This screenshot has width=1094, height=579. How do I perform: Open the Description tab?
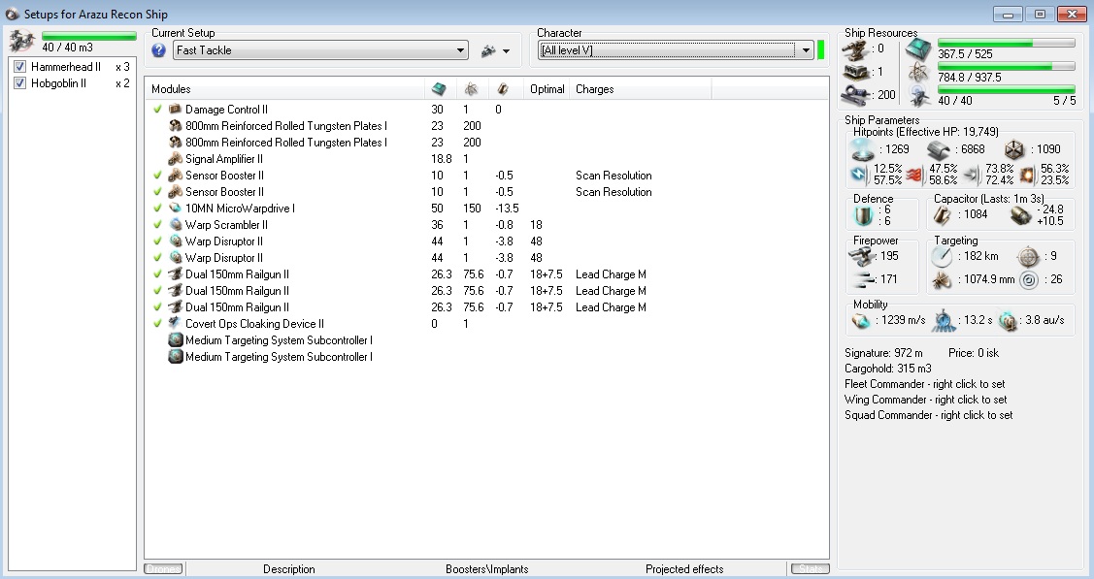click(289, 569)
